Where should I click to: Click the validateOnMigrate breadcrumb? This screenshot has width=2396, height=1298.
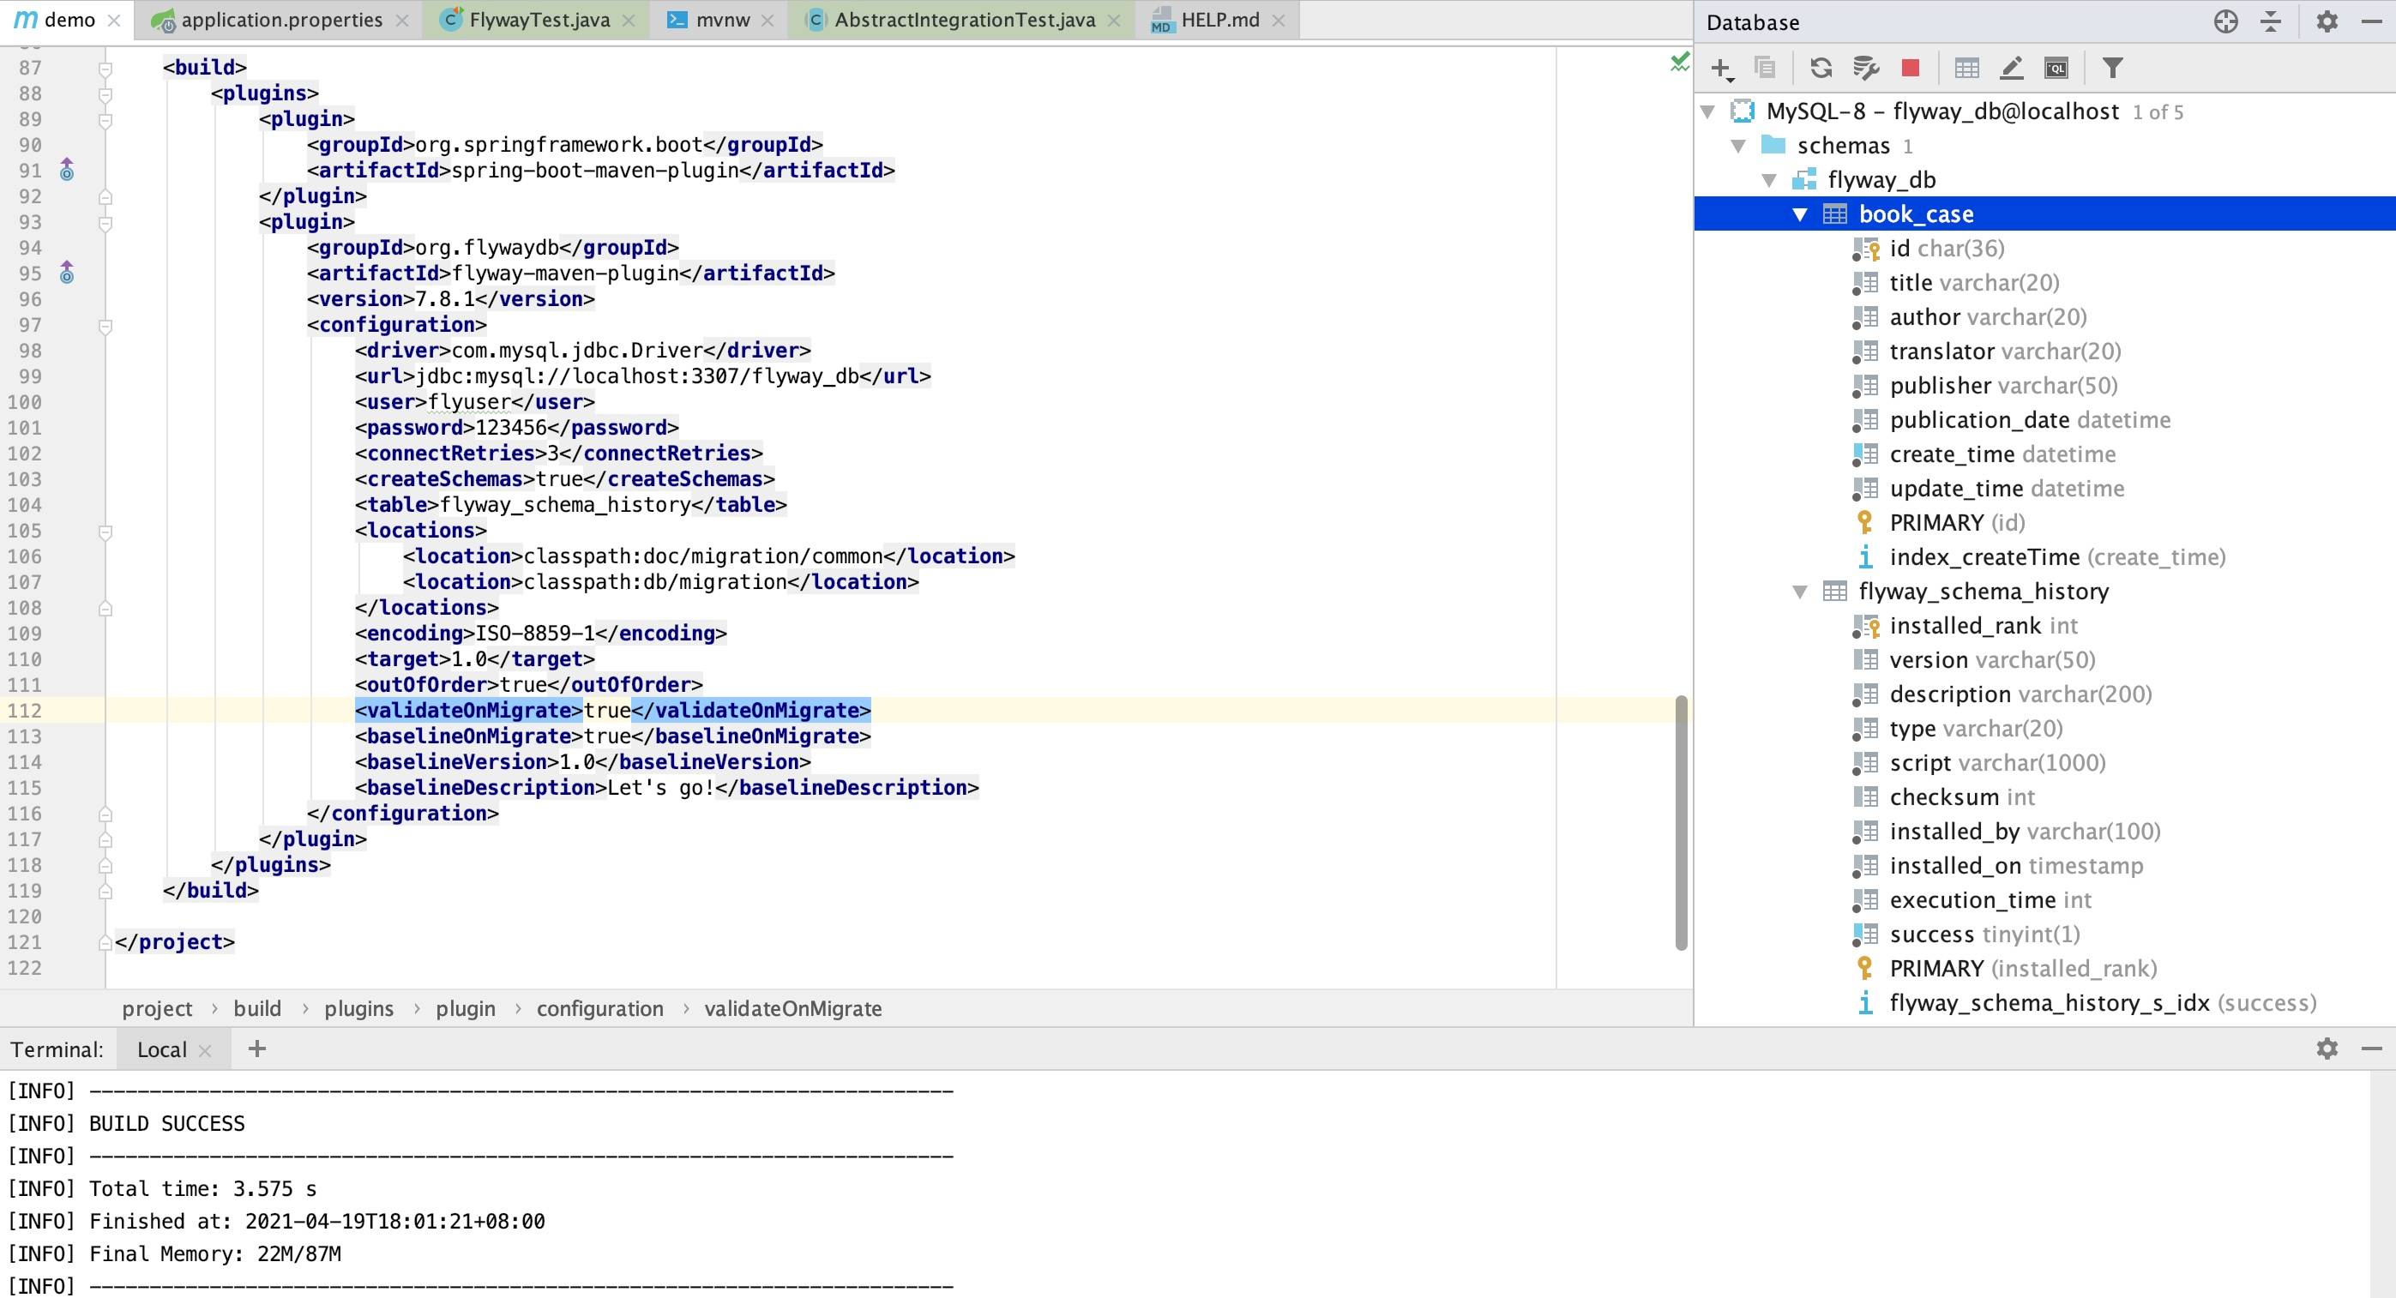(x=792, y=1009)
